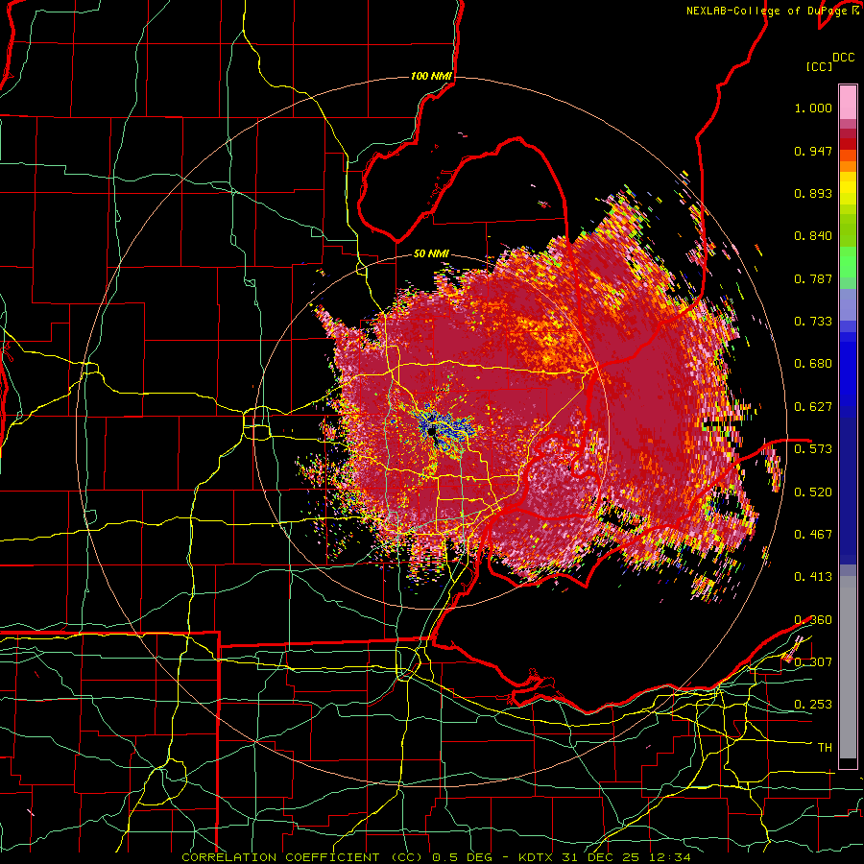Click the 100 NMI range ring label
Screen dimensions: 864x864
(x=431, y=76)
